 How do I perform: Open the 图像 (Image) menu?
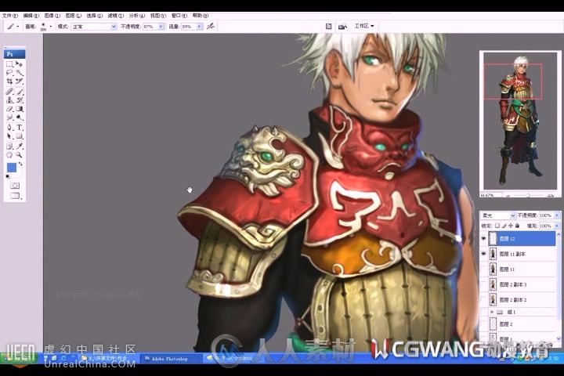click(52, 16)
